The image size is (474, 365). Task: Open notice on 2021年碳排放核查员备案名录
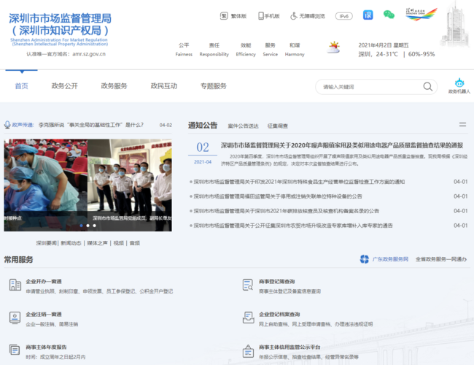coord(287,211)
